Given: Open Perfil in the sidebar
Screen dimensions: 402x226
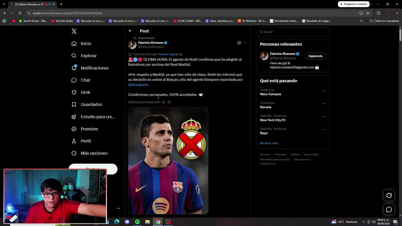Looking at the screenshot, I should (81, 141).
